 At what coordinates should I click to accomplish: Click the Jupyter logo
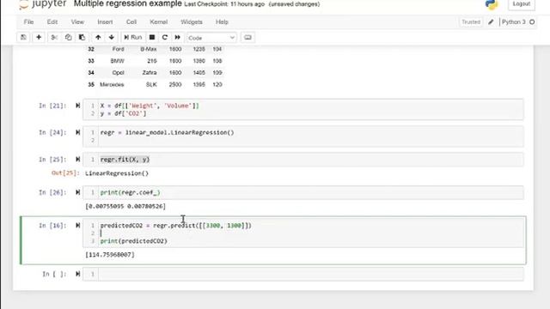(x=43, y=4)
